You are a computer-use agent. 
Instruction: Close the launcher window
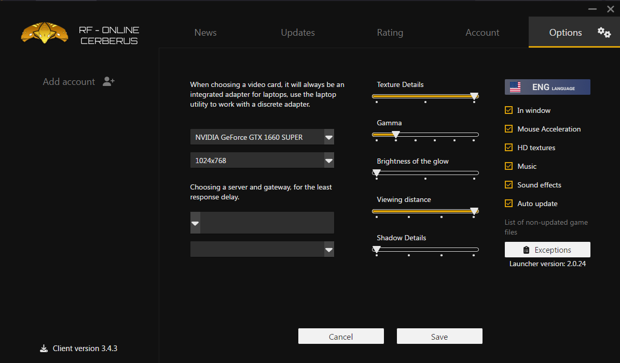611,9
